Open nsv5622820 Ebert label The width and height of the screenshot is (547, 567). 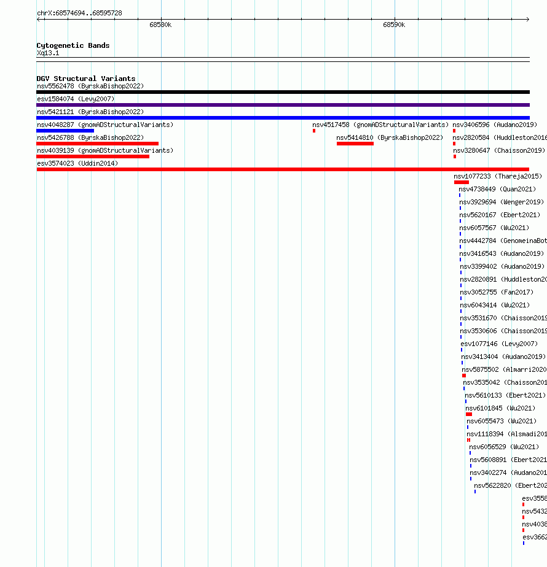click(510, 485)
